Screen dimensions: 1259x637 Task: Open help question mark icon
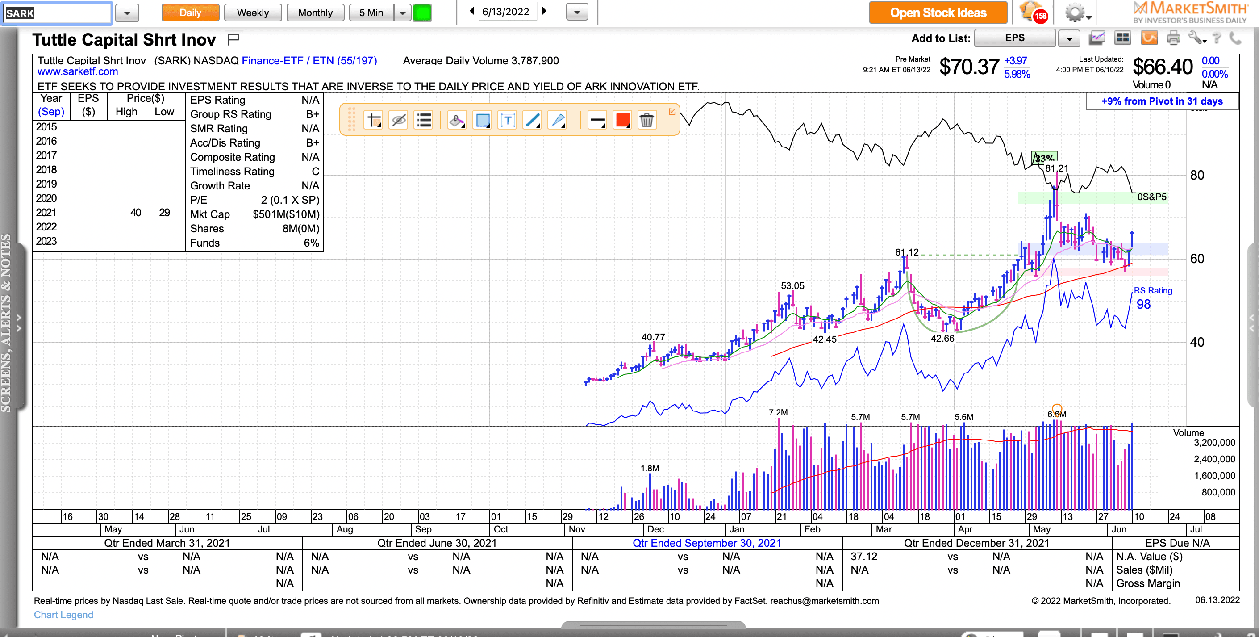1217,38
